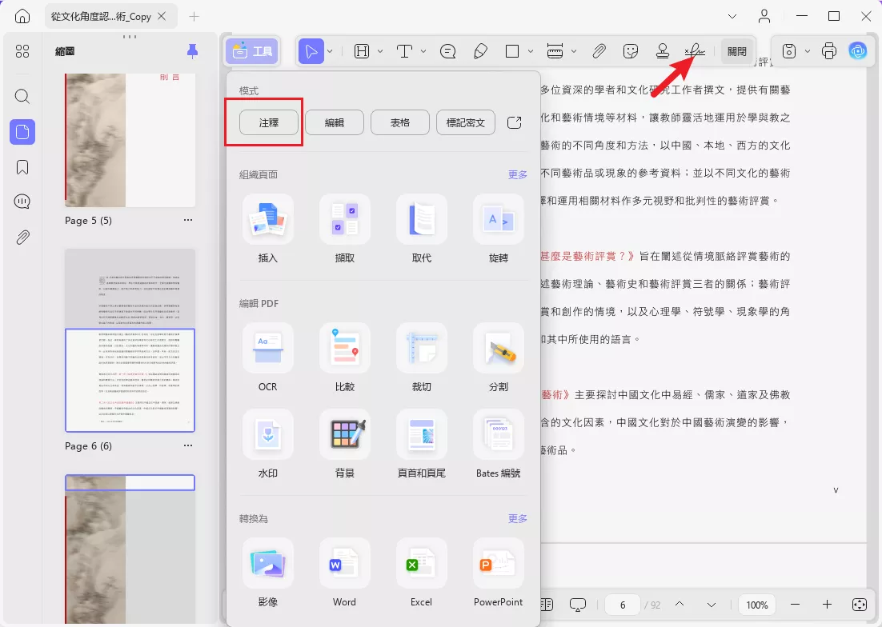Open the 裁切 crop tool

click(422, 357)
